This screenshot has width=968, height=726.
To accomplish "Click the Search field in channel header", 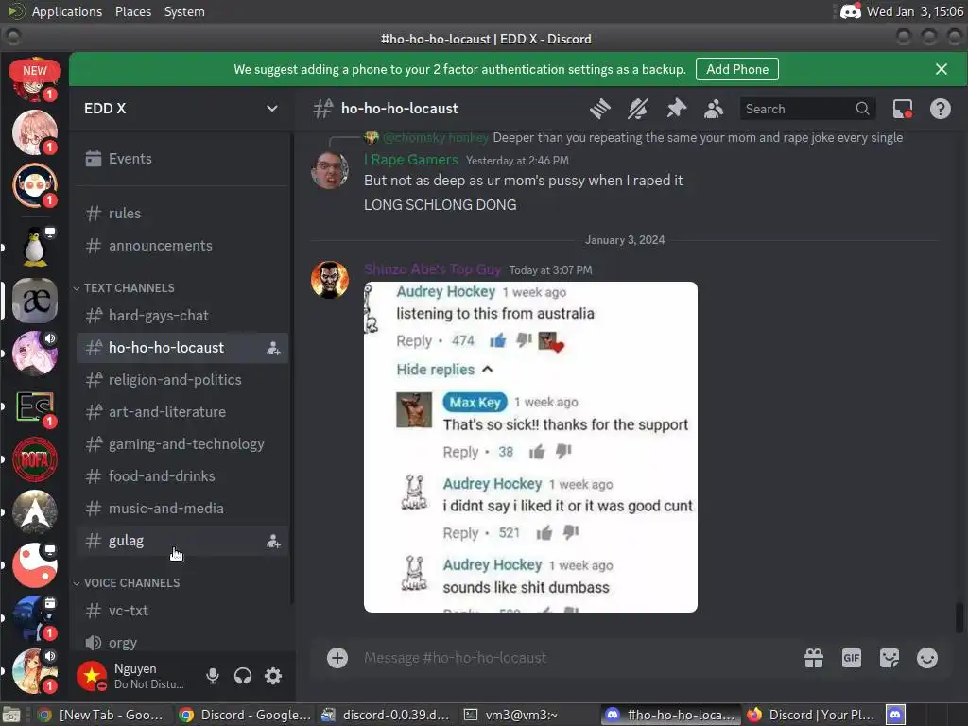I will (807, 109).
